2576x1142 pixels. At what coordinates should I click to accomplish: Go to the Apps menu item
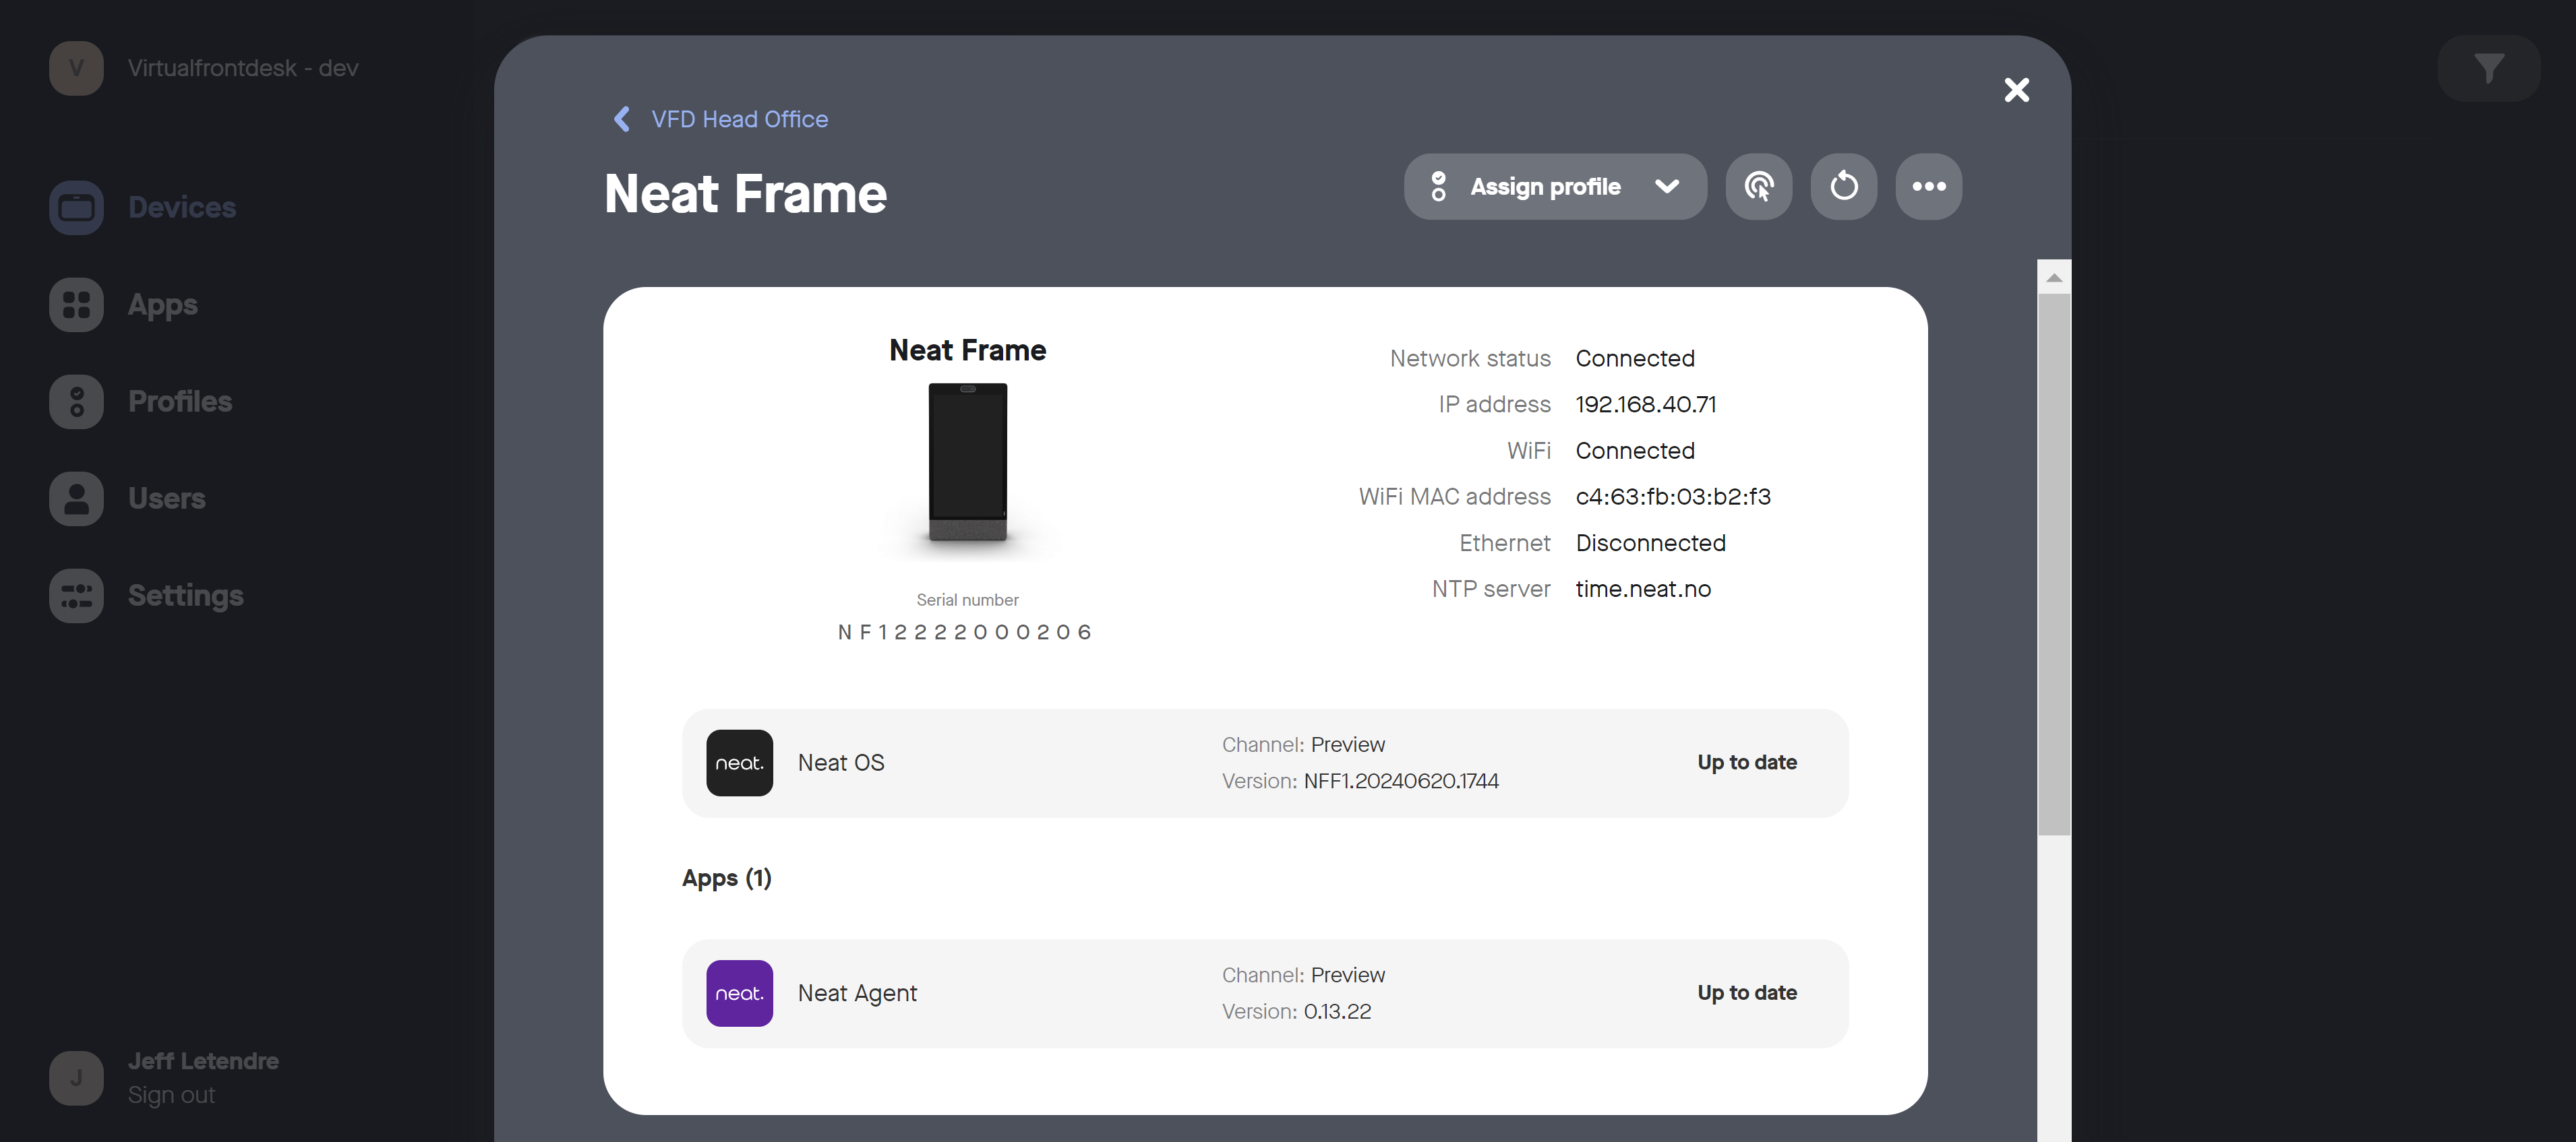click(163, 305)
